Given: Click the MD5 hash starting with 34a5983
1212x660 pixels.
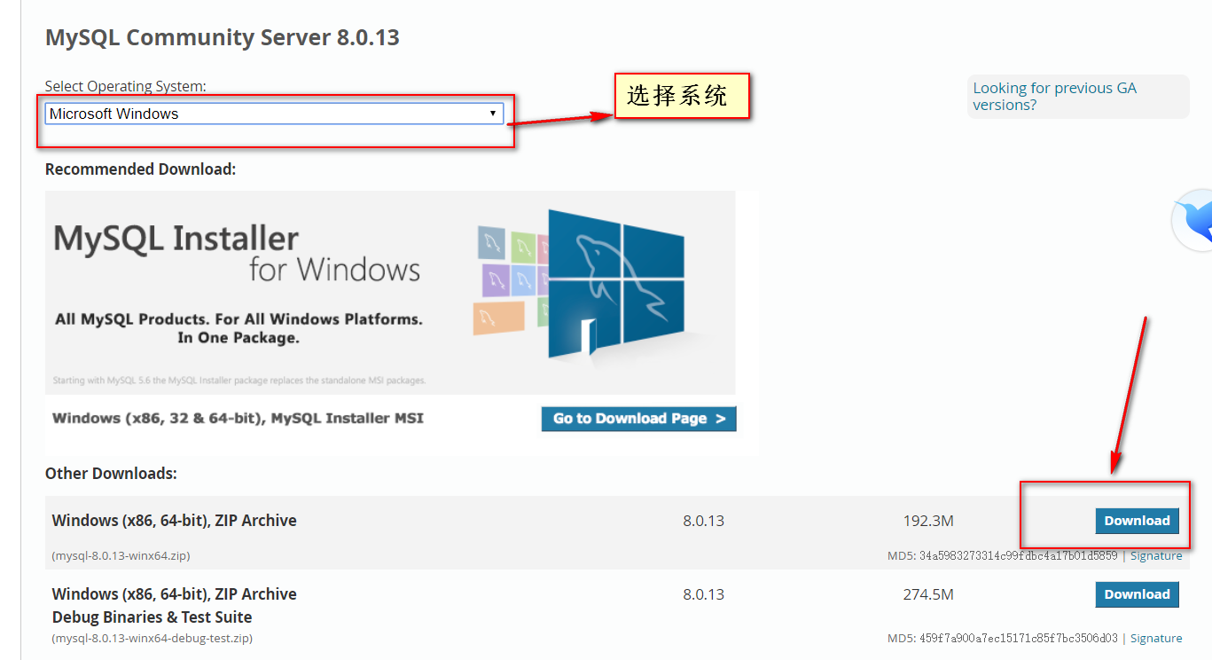Looking at the screenshot, I should pyautogui.click(x=1018, y=555).
